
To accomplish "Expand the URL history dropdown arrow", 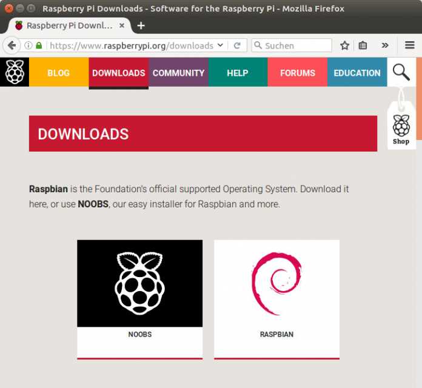I will pos(220,45).
